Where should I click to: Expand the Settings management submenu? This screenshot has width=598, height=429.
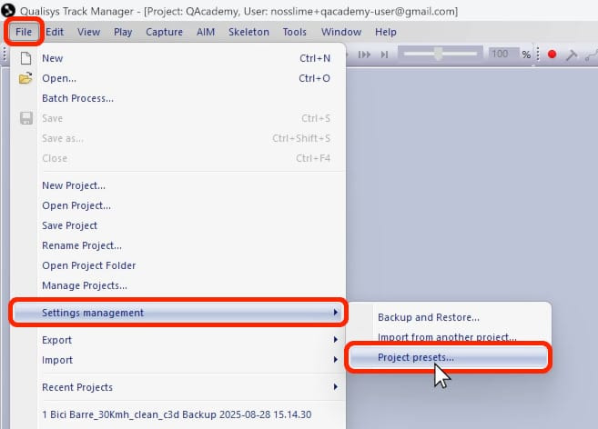pyautogui.click(x=177, y=313)
